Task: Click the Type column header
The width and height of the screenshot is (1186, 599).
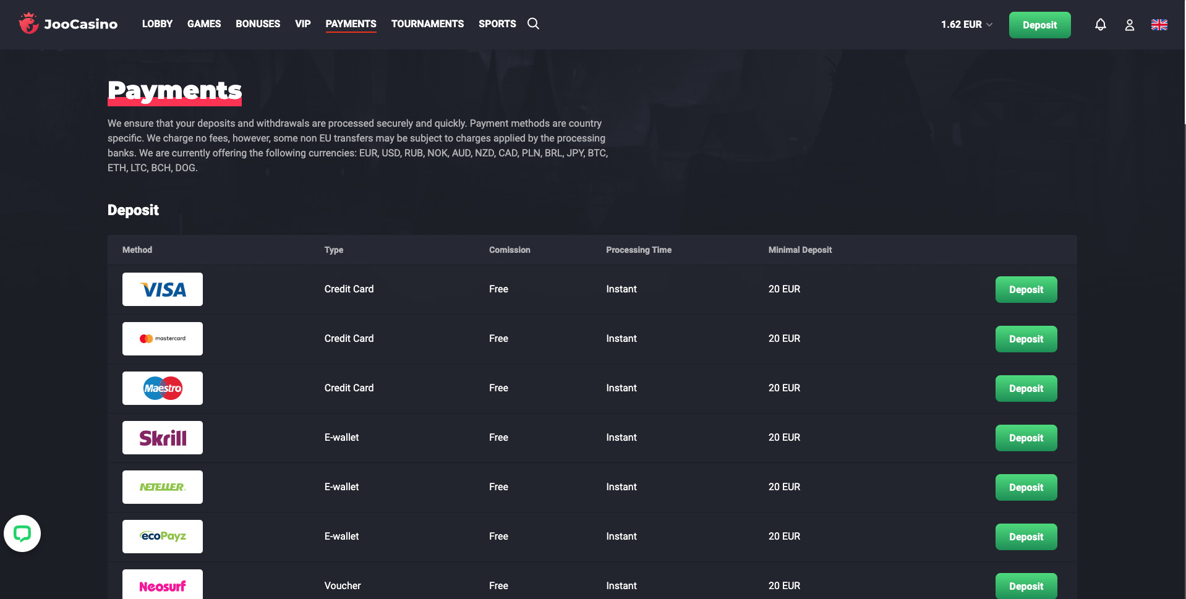Action: point(334,250)
